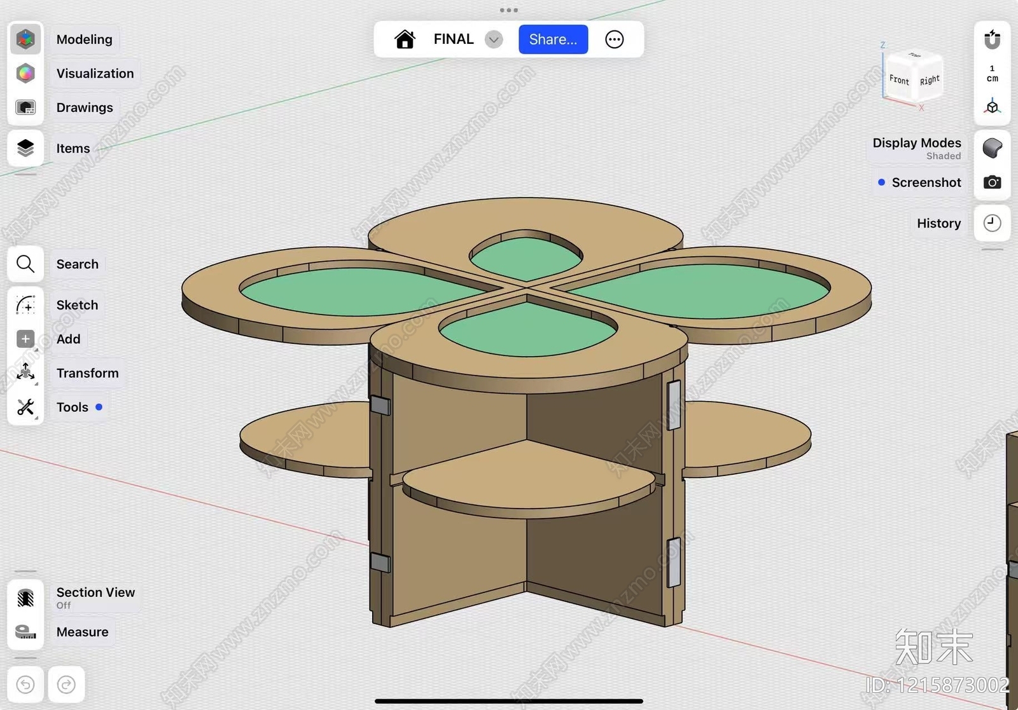Select the Right face of orientation cube

tap(930, 80)
